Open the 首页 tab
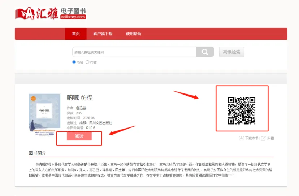This screenshot has width=299, height=196. (x=76, y=34)
